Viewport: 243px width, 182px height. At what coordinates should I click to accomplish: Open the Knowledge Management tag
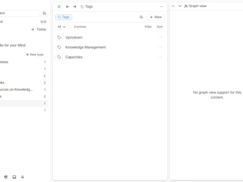click(x=86, y=47)
